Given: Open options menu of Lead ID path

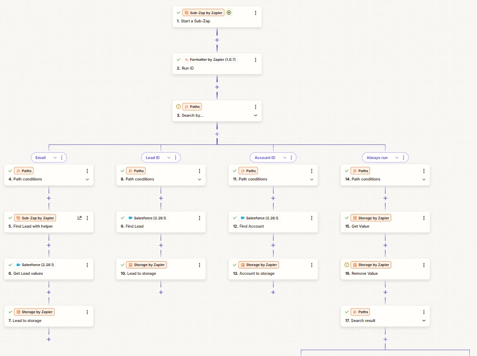Looking at the screenshot, I should (x=176, y=158).
